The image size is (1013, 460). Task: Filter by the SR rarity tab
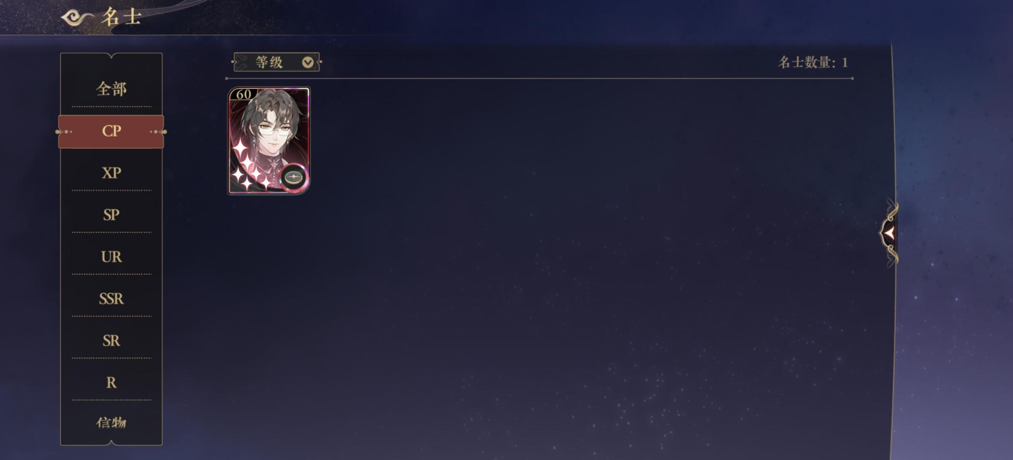[111, 341]
